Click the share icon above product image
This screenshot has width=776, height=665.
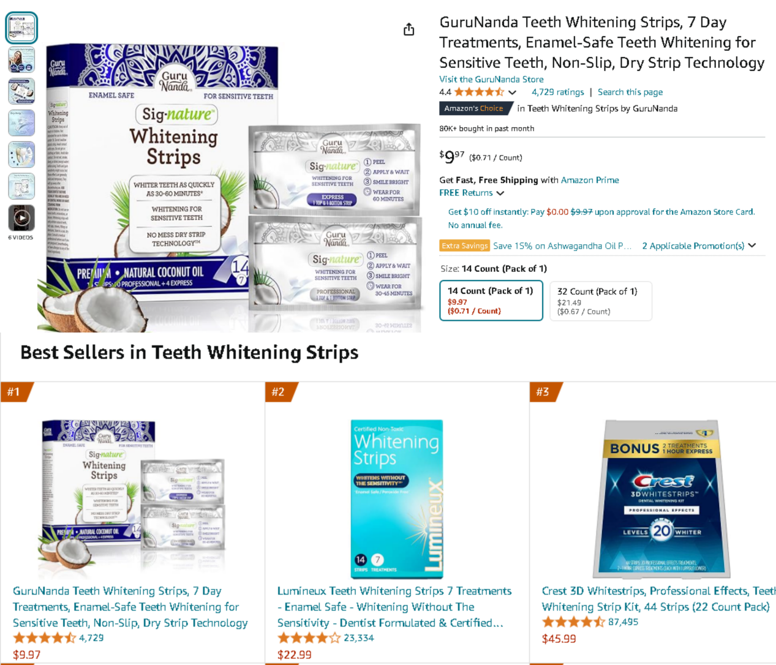click(409, 29)
